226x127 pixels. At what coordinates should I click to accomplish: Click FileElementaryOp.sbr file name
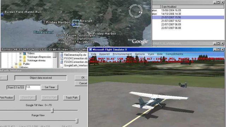point(75,55)
